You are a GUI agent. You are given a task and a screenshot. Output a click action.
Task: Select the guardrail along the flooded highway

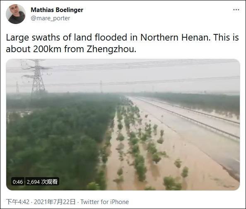point(188,118)
